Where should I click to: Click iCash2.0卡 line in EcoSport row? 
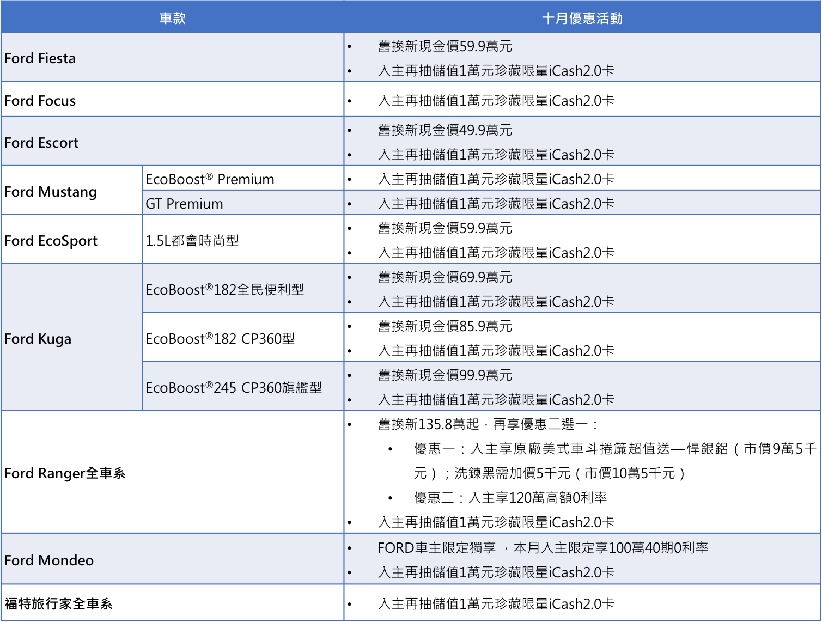pyautogui.click(x=496, y=253)
